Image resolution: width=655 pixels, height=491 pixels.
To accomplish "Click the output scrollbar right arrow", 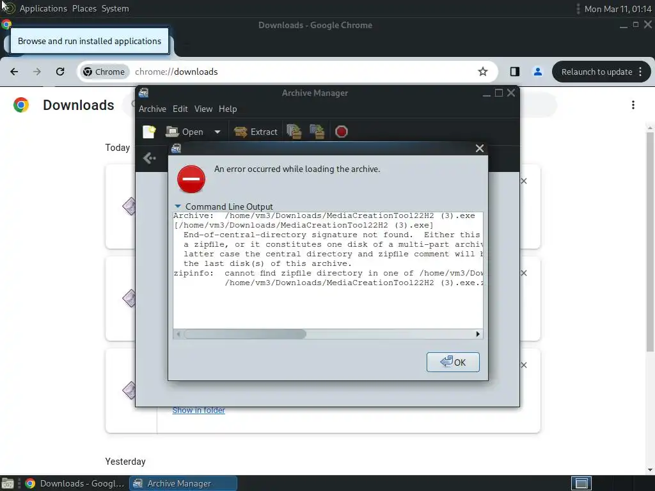I will click(x=478, y=334).
